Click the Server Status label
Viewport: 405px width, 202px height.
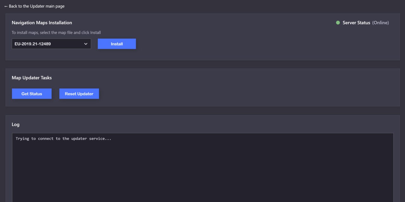[356, 23]
